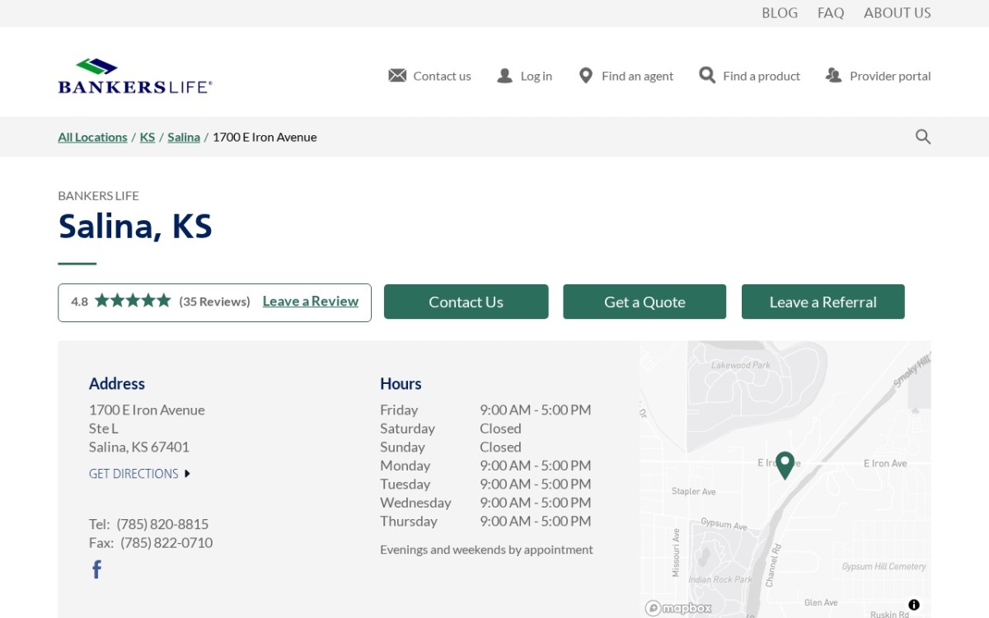Viewport: 989px width, 618px height.
Task: Click the map pin icon beside Find an agent
Action: tap(586, 76)
